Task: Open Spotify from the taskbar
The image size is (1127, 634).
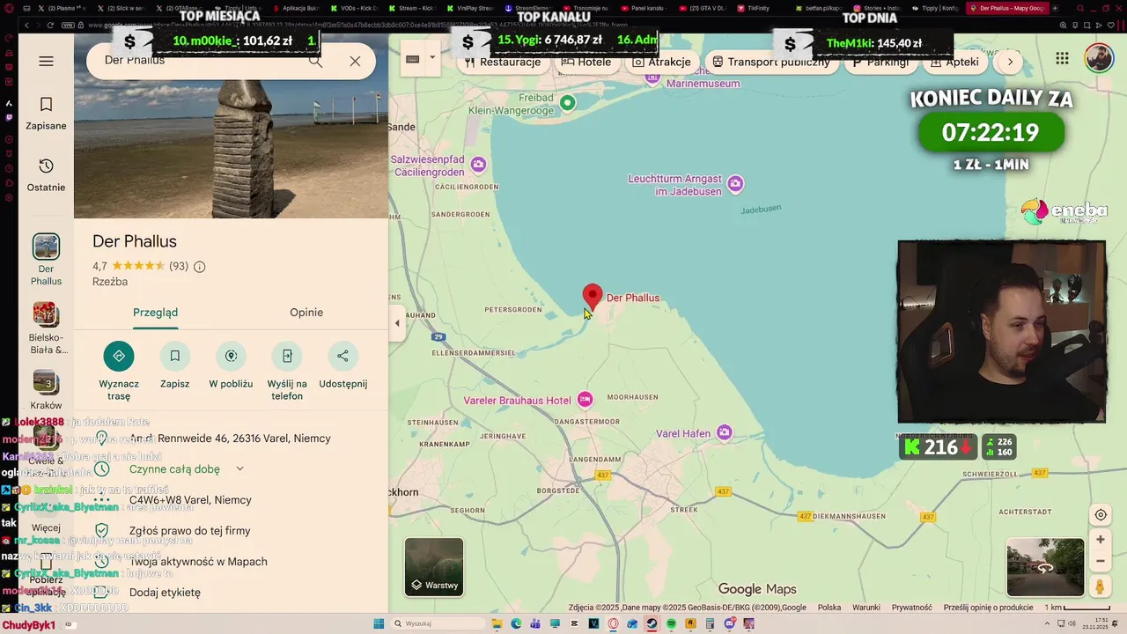Action: tap(671, 623)
